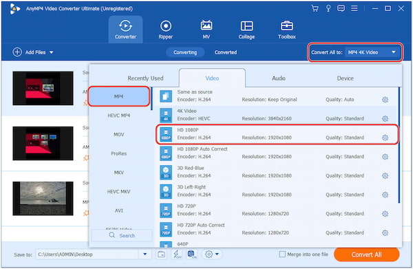This screenshot has width=413, height=269.
Task: Click the Add Files plus icon
Action: [x=17, y=52]
